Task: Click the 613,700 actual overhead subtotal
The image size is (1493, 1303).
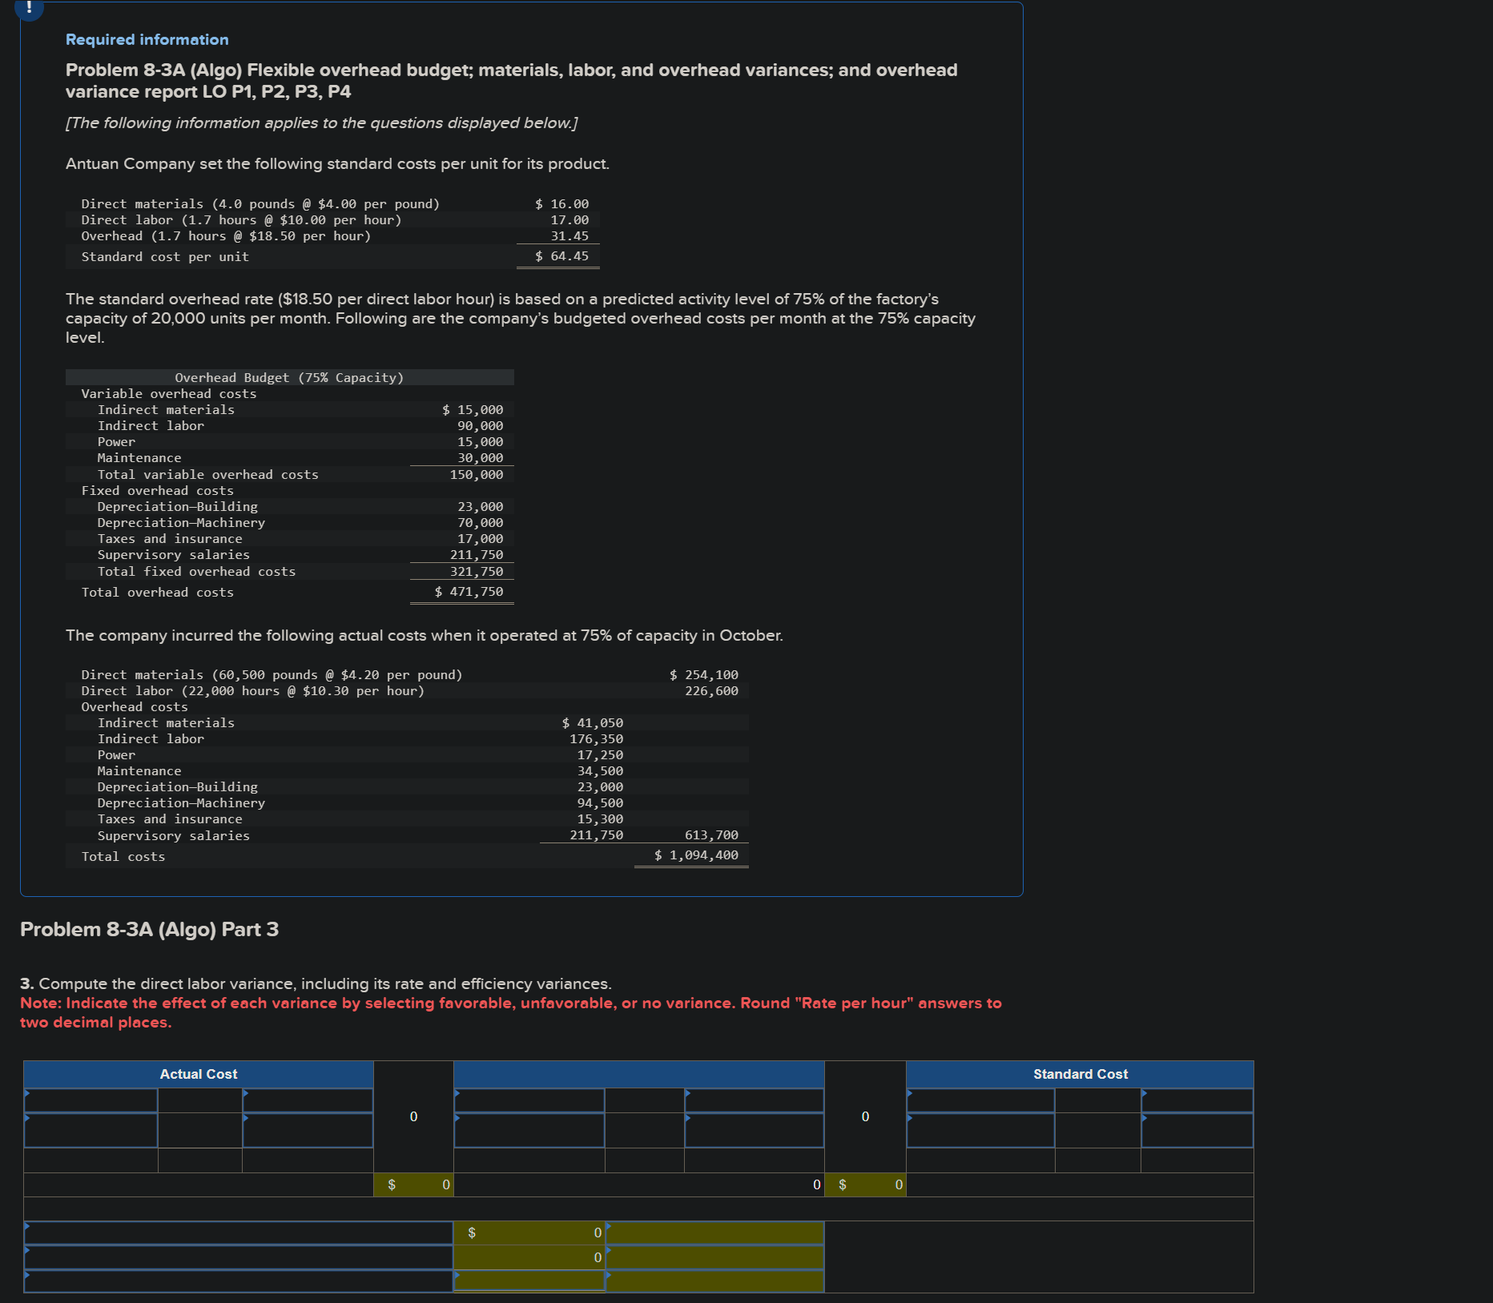Action: [711, 835]
